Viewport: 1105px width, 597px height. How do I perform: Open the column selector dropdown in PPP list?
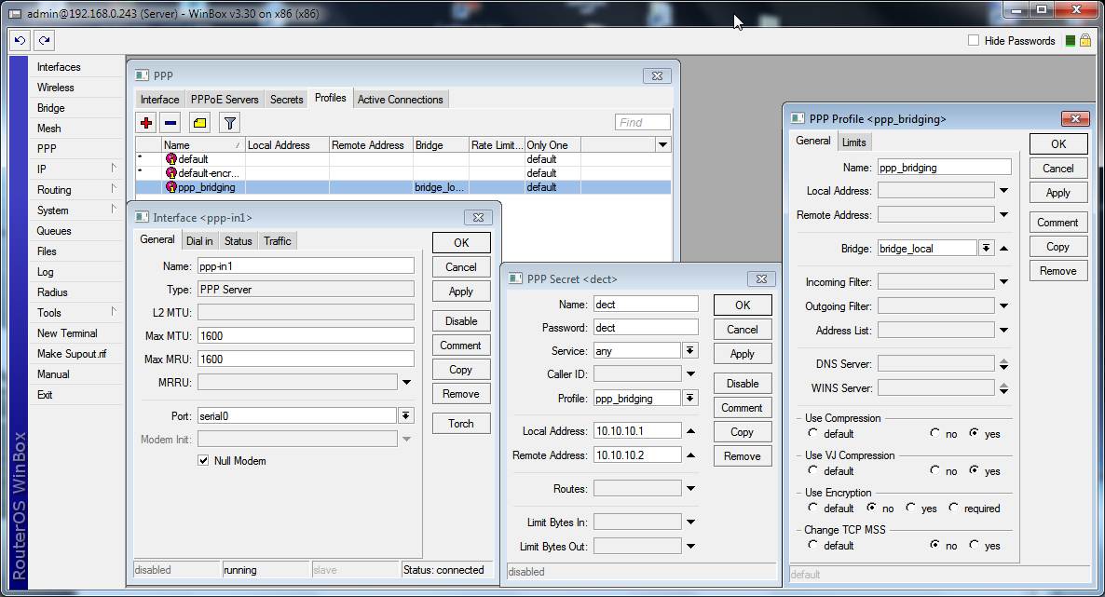coord(662,145)
